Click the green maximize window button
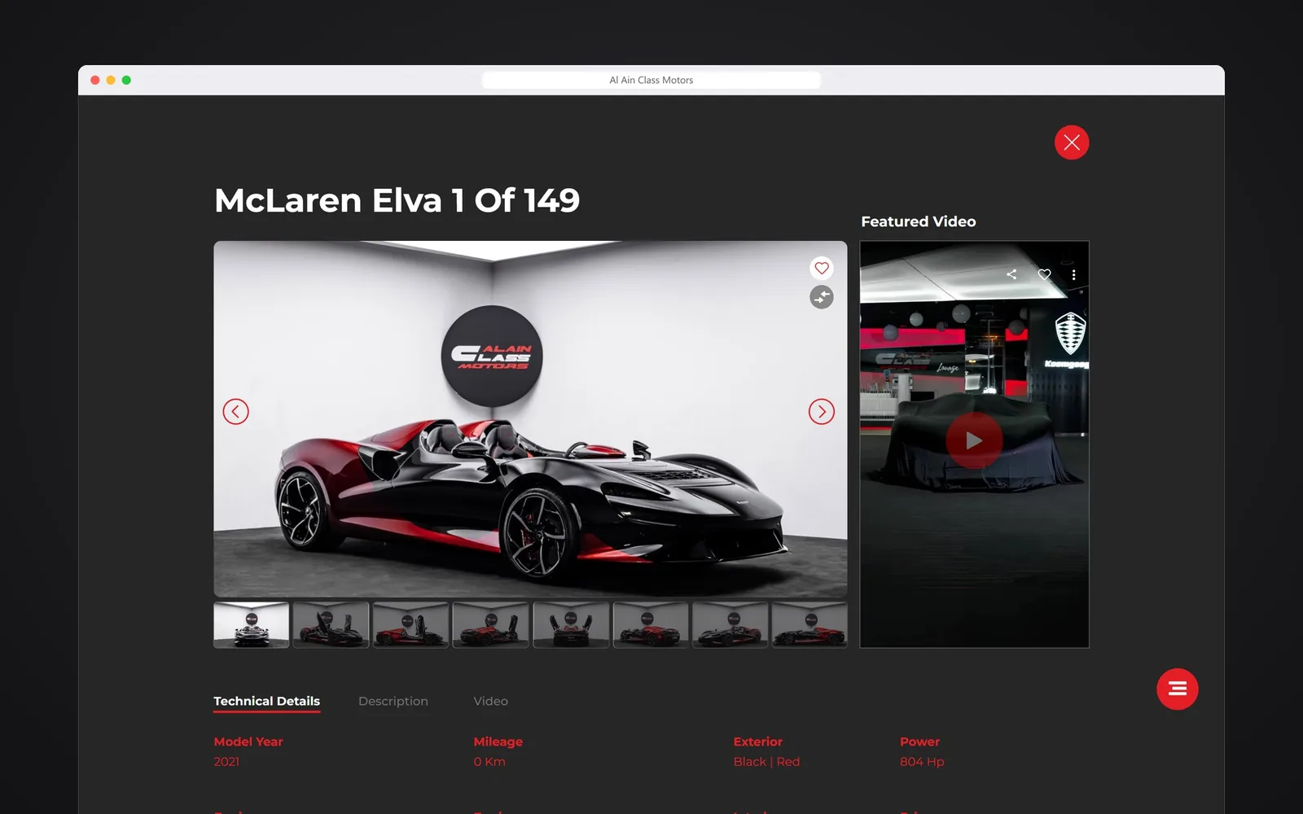The image size is (1303, 814). click(126, 80)
